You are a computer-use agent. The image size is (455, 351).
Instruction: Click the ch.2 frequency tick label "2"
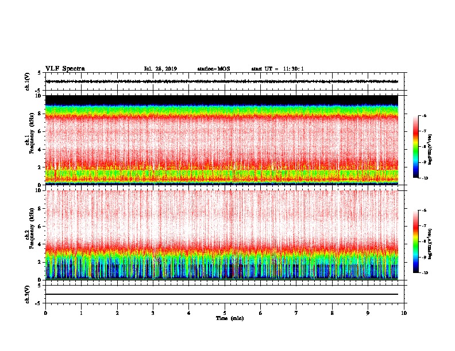click(x=40, y=262)
